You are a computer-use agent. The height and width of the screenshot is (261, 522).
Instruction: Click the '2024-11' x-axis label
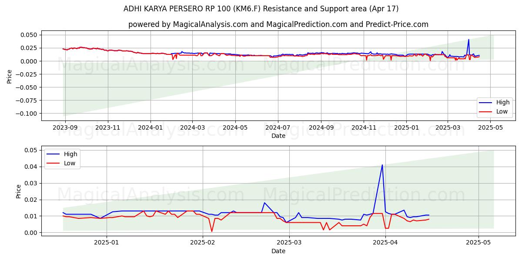pos(364,127)
